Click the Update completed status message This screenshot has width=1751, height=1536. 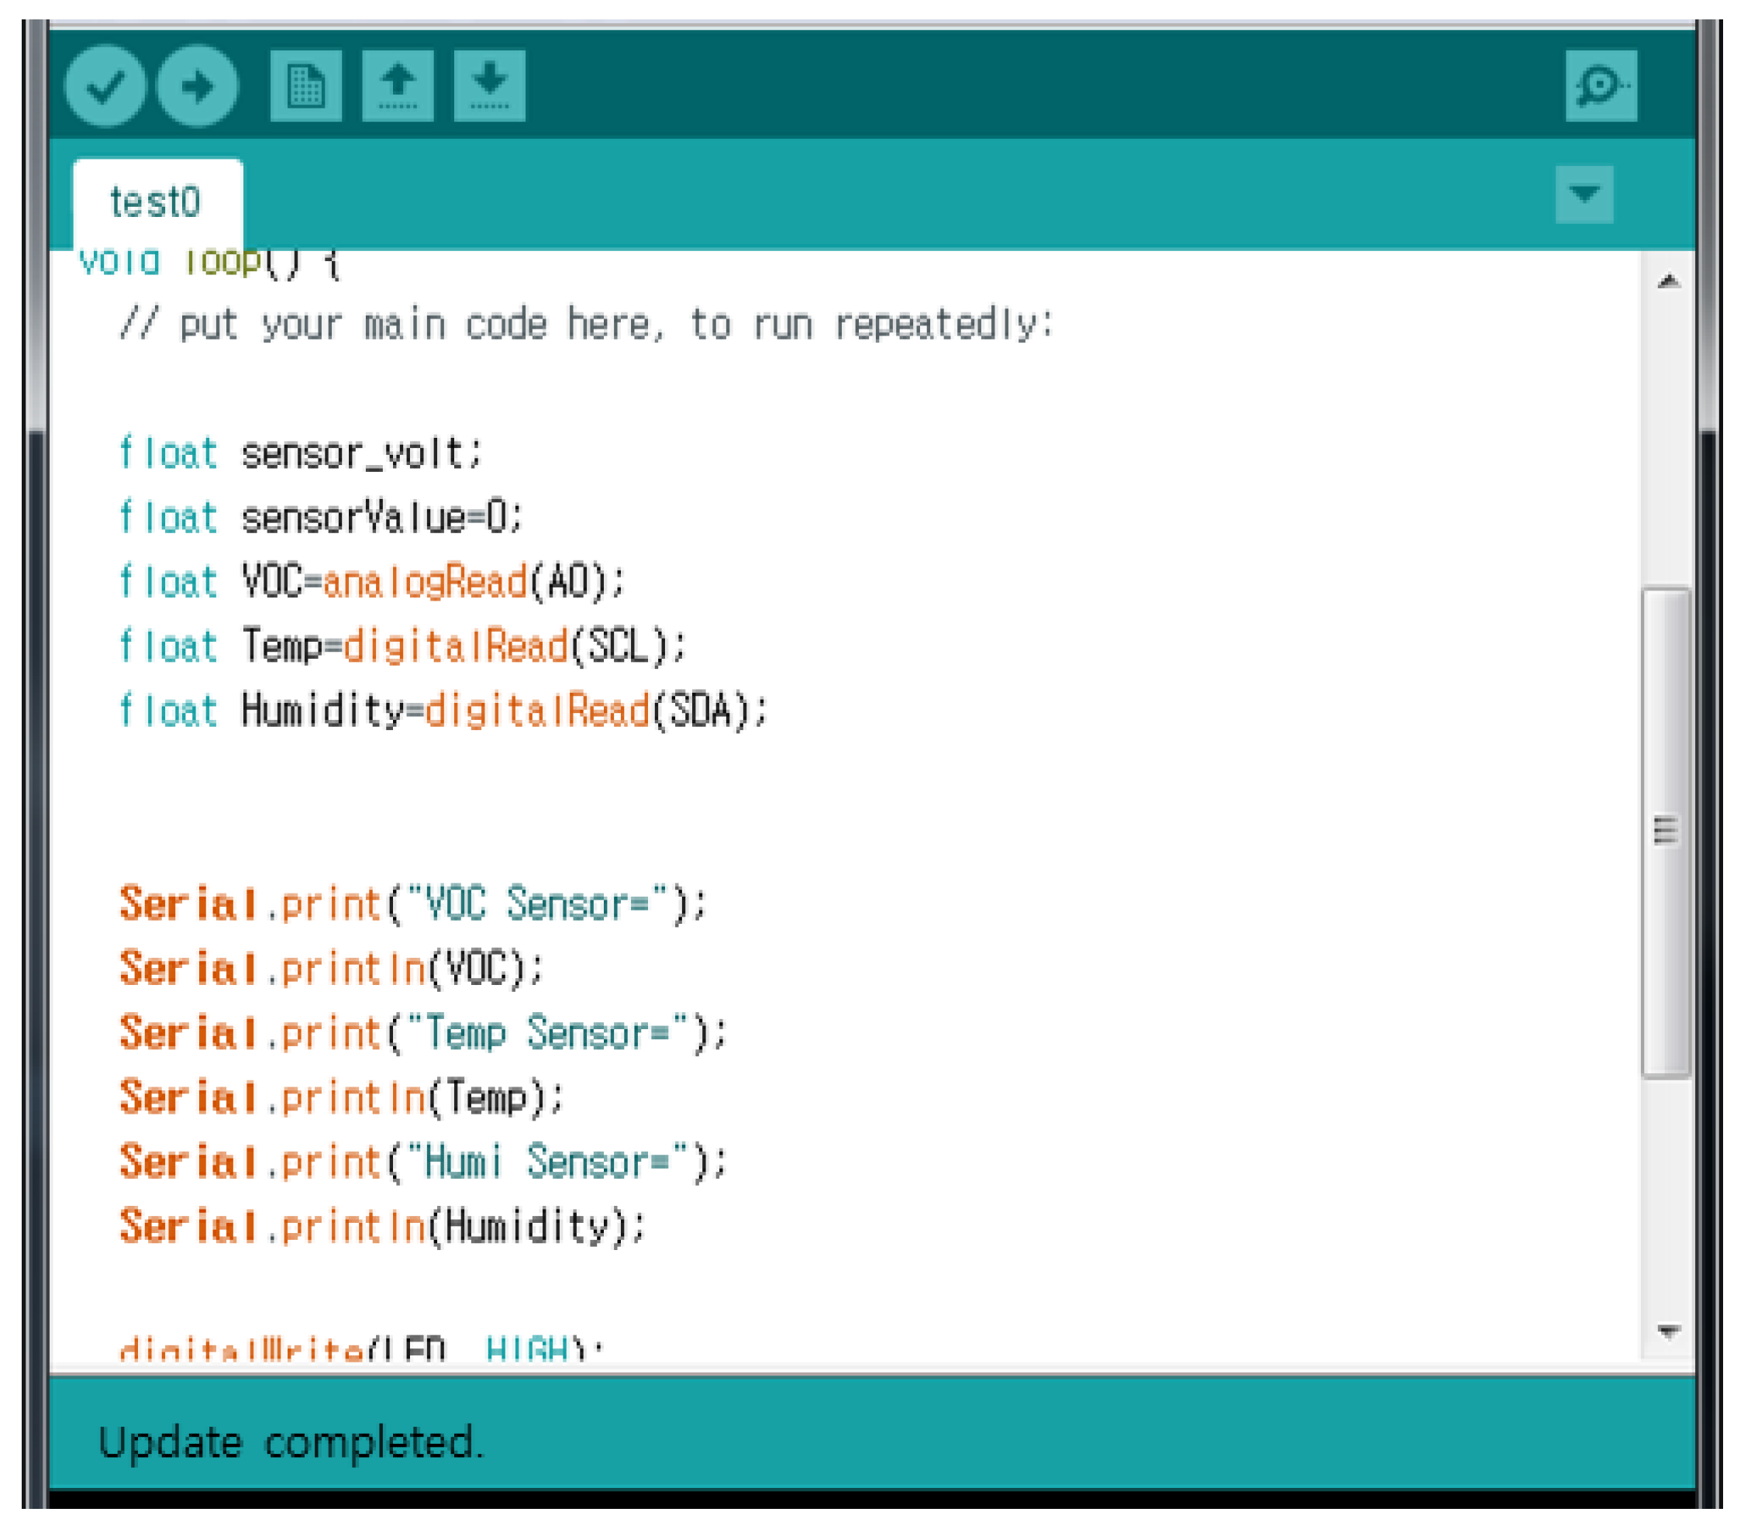tap(291, 1443)
